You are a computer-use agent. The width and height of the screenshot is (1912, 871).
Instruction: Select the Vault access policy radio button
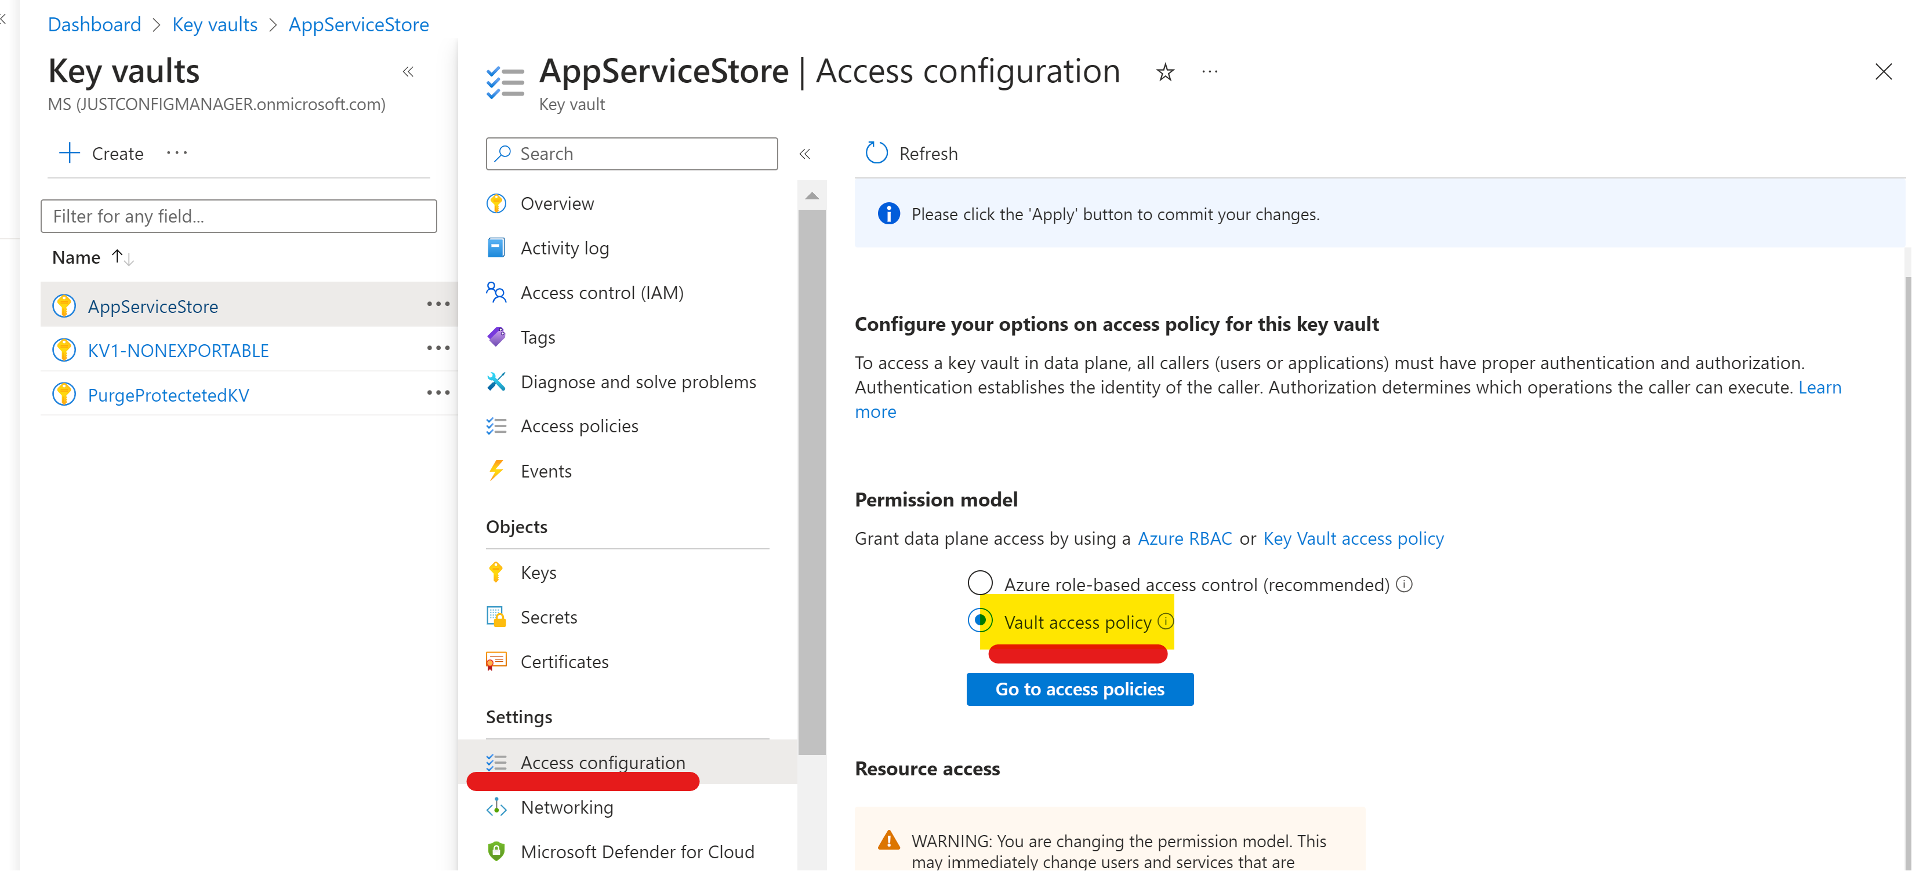pyautogui.click(x=979, y=620)
